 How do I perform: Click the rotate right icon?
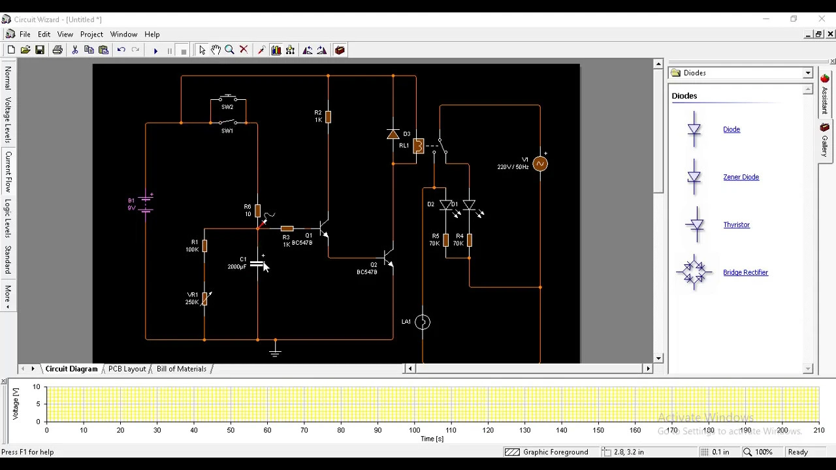point(322,50)
